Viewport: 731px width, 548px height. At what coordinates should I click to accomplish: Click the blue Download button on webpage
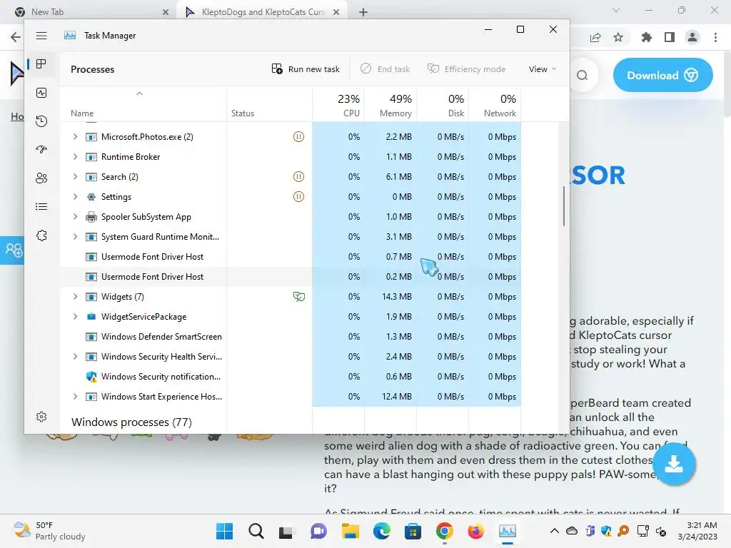662,75
